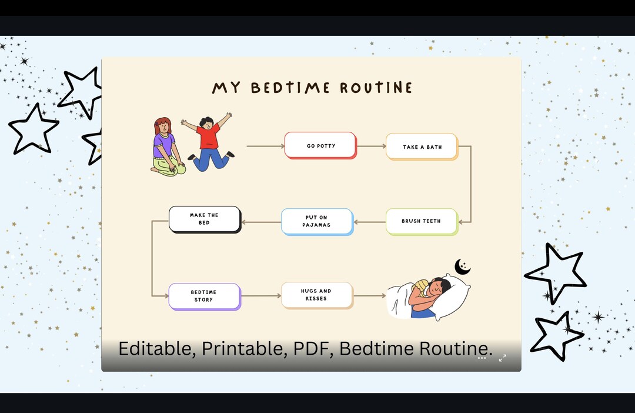Open the three-dots overflow menu
Screen dimensions: 635x413
click(x=482, y=358)
